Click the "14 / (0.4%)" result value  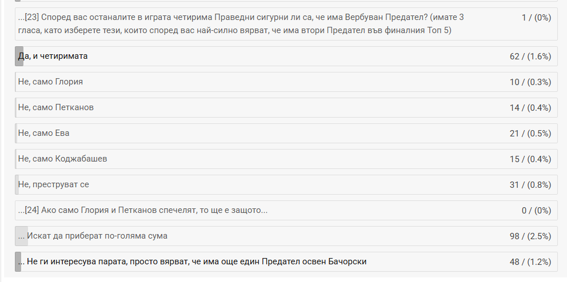tap(530, 107)
